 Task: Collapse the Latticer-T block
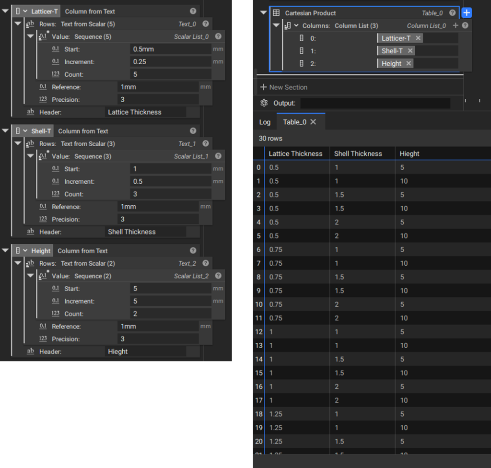pos(5,11)
